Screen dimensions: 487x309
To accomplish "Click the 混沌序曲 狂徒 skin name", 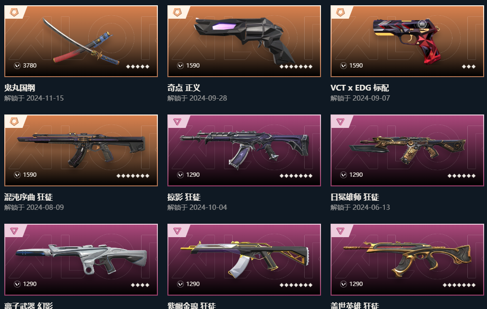I will [28, 197].
